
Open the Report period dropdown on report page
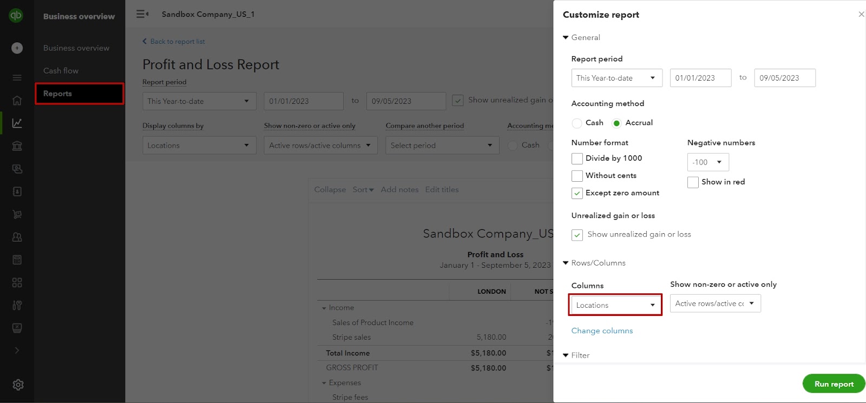tap(199, 101)
